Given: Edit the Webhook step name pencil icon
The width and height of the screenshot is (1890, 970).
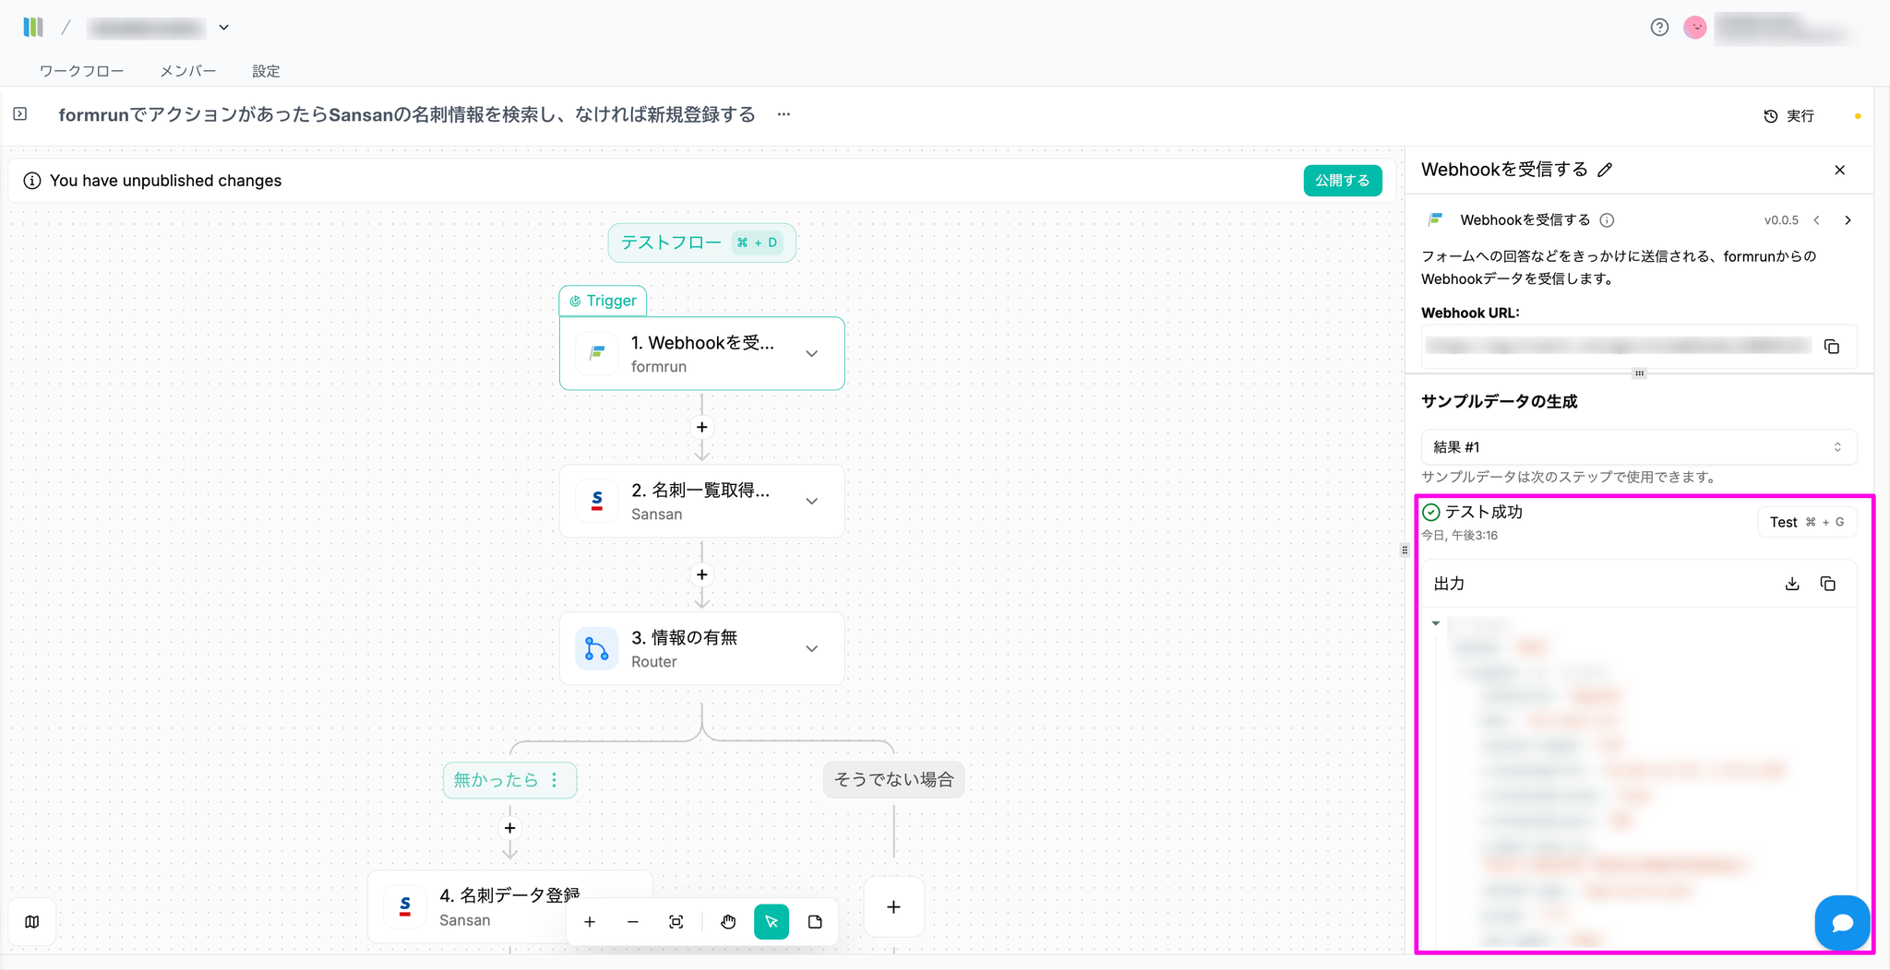Looking at the screenshot, I should 1605,170.
